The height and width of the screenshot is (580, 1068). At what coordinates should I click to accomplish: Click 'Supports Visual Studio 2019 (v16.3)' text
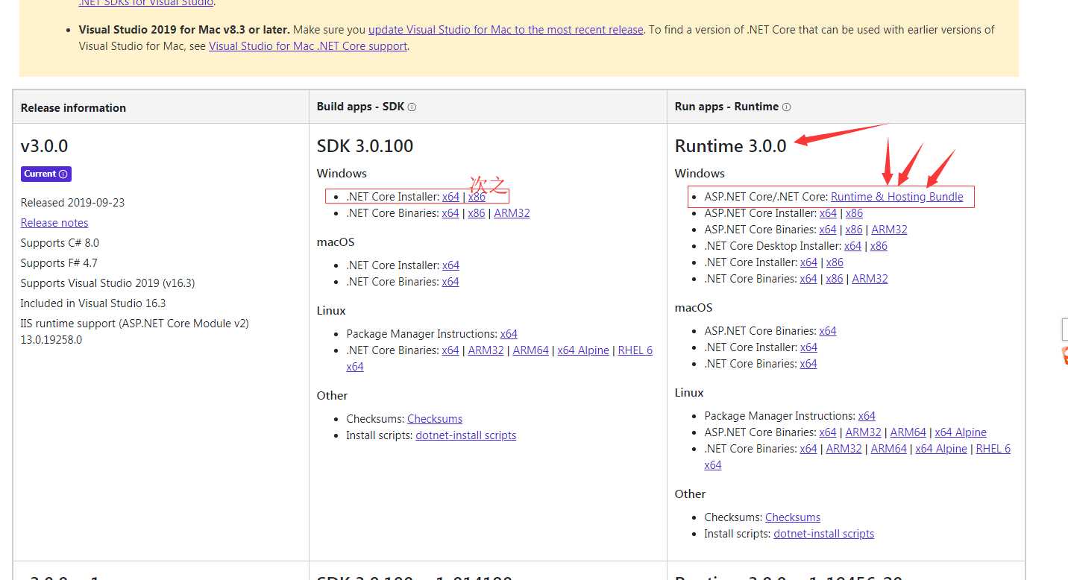(108, 283)
